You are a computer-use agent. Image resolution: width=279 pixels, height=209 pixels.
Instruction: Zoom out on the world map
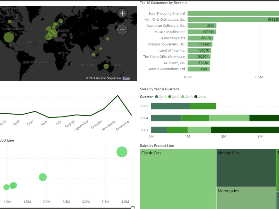122,29
